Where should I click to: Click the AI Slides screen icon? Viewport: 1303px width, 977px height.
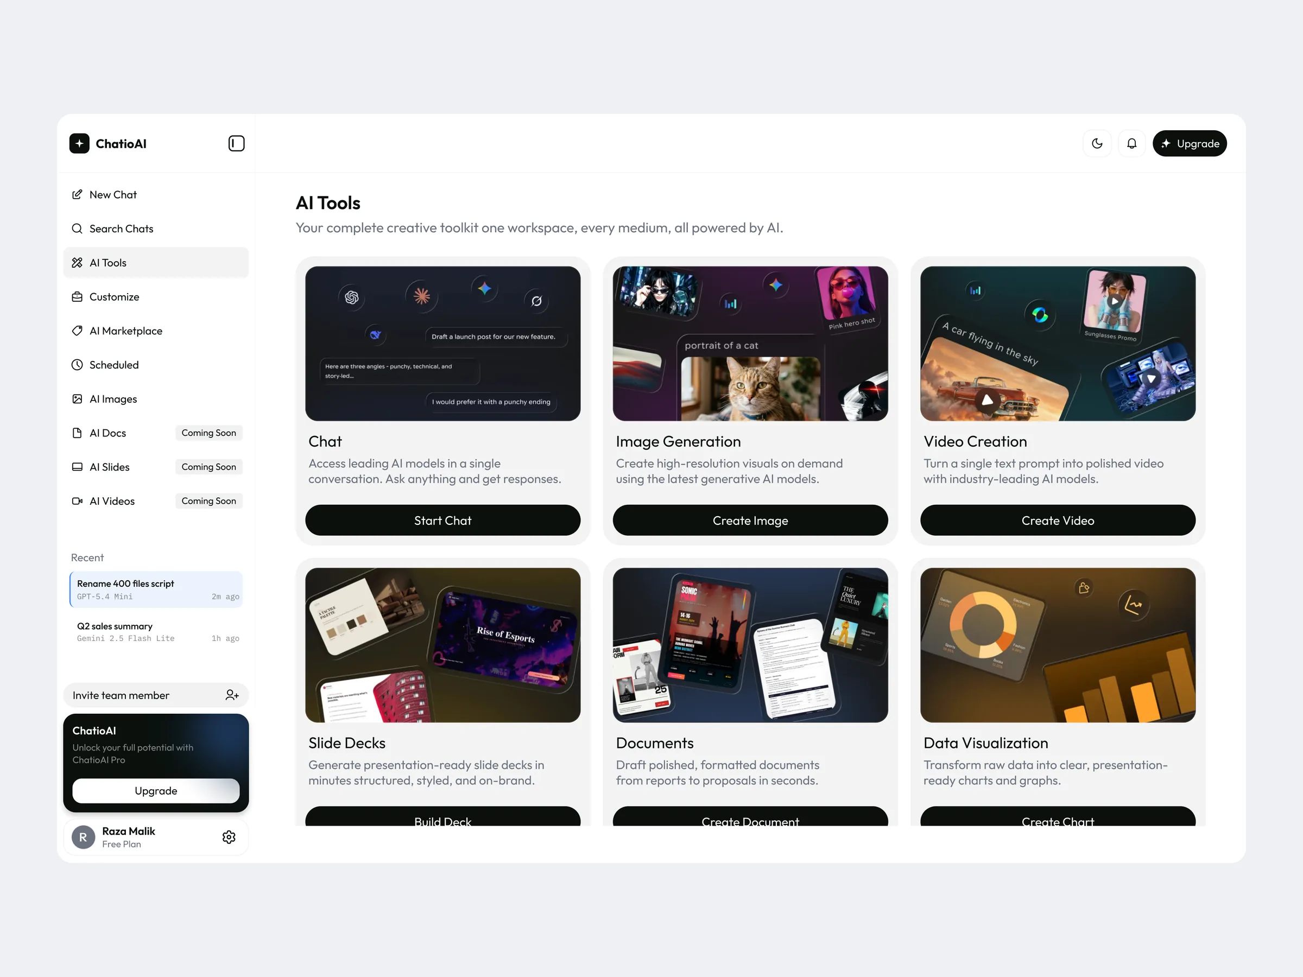tap(77, 467)
